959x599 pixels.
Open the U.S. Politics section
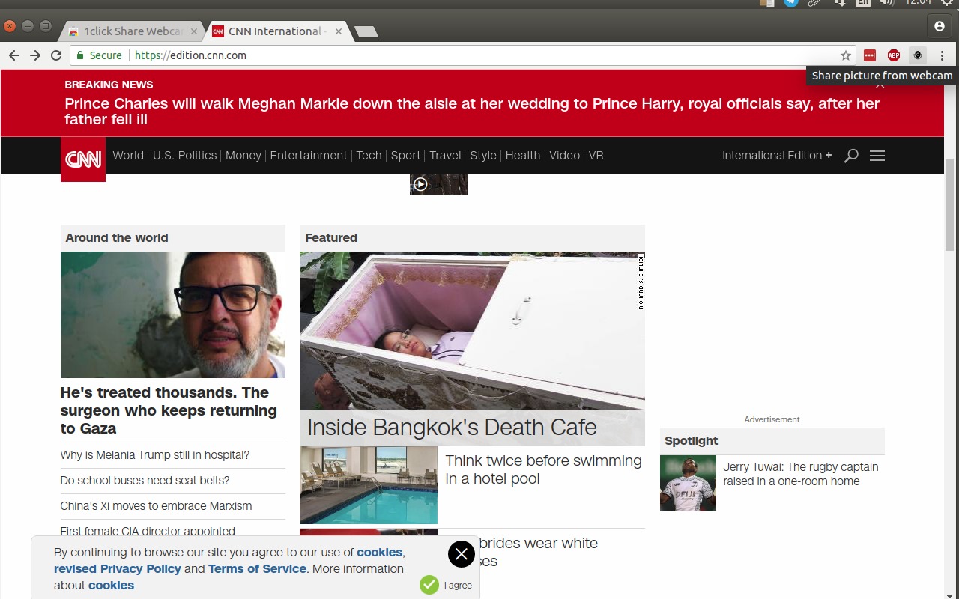(x=184, y=156)
